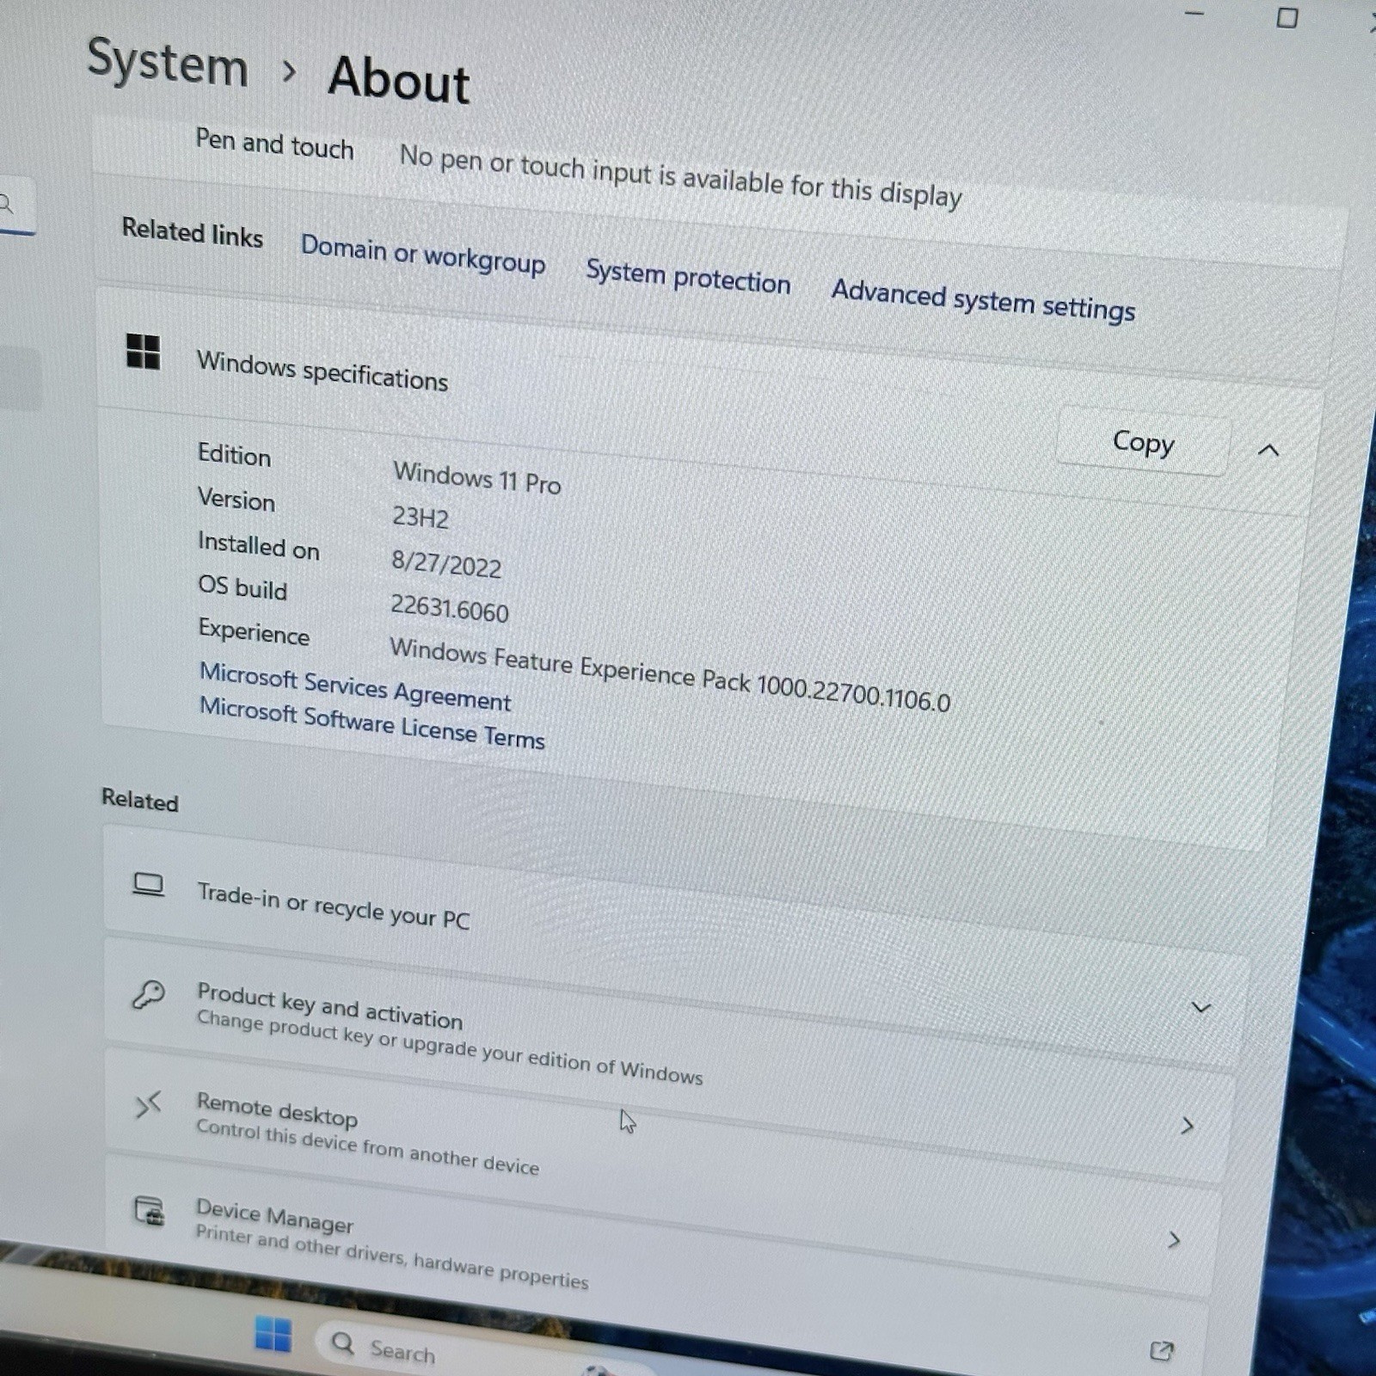1376x1376 pixels.
Task: Click the No pen or touch input text
Action: (680, 176)
